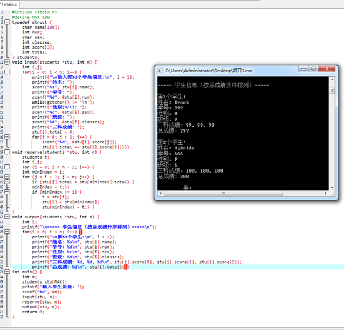This screenshot has width=344, height=330.
Task: Click the 'int score[3];' line
Action: 38,47
